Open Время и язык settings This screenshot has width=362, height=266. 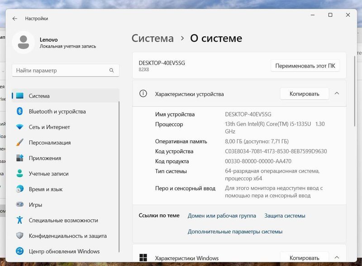(66, 189)
